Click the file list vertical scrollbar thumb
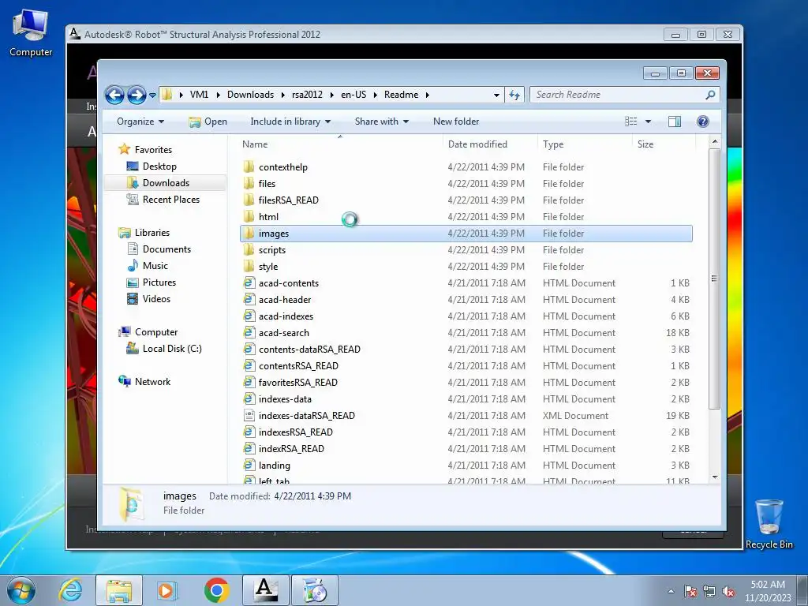The image size is (808, 606). (x=714, y=279)
